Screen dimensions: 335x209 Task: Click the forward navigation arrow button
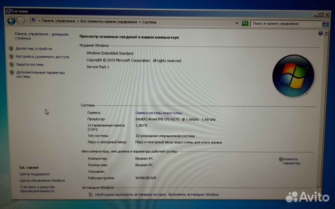[x=21, y=21]
